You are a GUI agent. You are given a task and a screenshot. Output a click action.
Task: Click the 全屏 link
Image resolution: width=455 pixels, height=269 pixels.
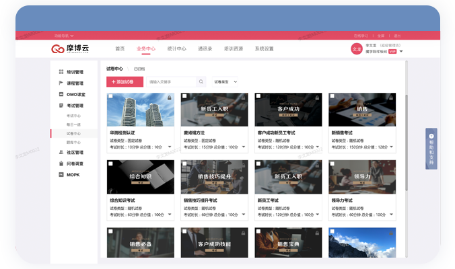pos(381,36)
